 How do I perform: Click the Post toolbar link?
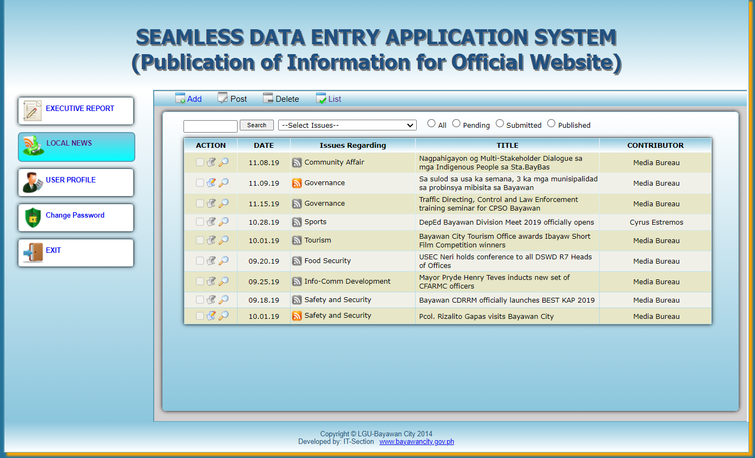pos(238,99)
